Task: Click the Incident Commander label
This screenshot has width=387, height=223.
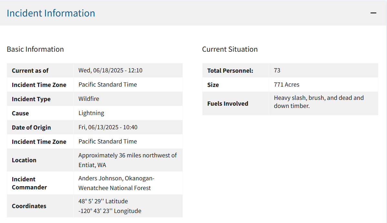Action: pyautogui.click(x=29, y=183)
